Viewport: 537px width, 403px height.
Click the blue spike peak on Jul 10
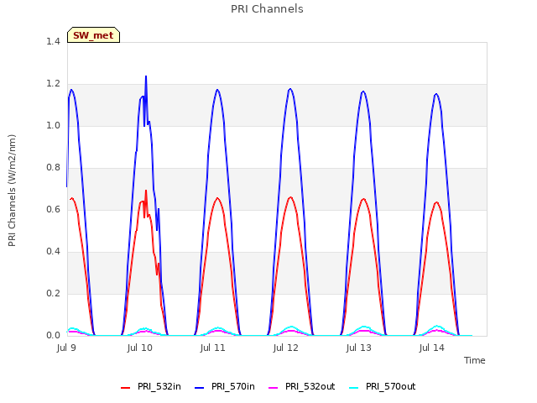click(146, 76)
